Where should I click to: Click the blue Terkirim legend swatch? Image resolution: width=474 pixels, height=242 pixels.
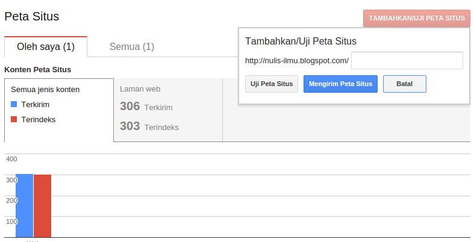point(14,105)
